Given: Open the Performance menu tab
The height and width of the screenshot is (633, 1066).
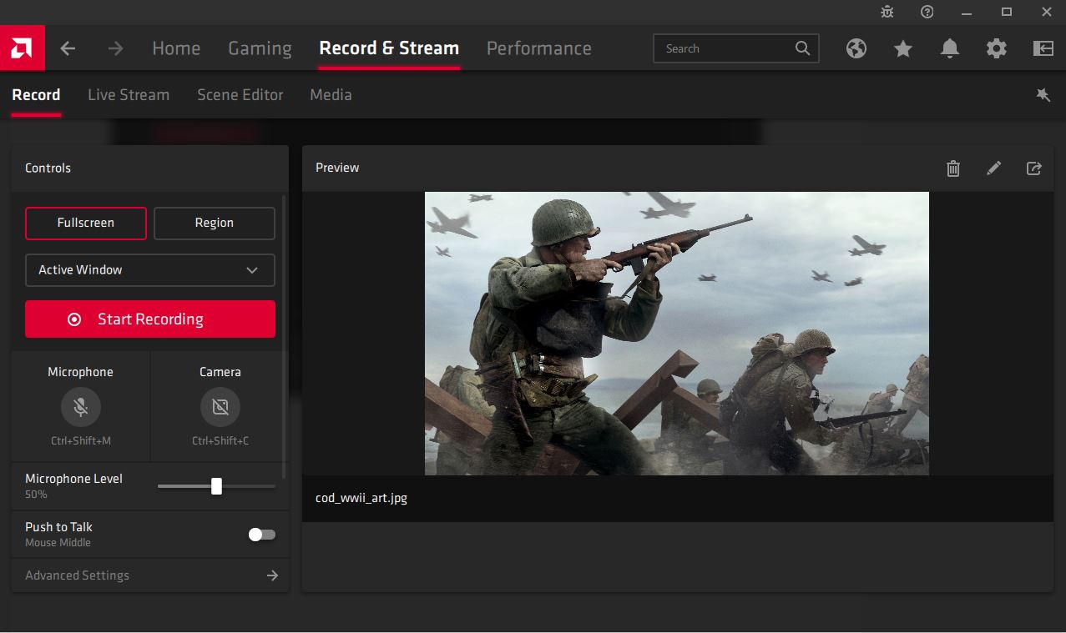Looking at the screenshot, I should click(538, 48).
